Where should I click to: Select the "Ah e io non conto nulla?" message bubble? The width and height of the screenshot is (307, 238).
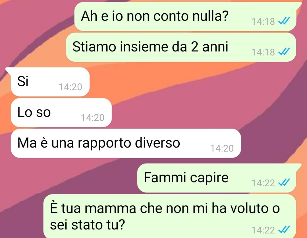point(185,16)
